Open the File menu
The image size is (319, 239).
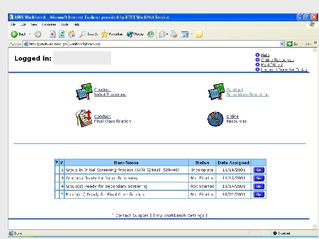click(x=13, y=24)
